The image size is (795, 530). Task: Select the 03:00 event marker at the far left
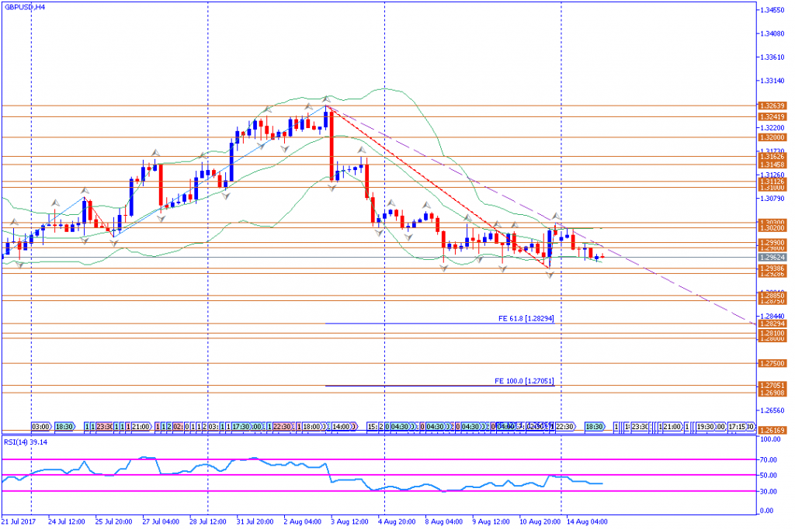click(x=41, y=427)
